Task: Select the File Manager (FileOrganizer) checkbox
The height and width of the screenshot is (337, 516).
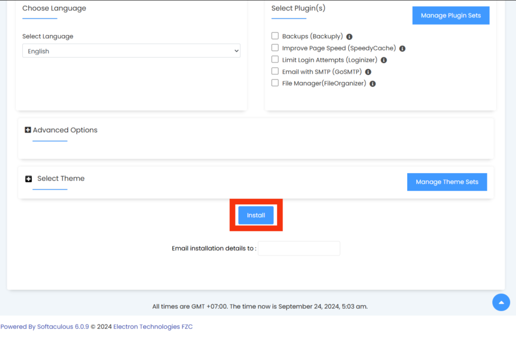Action: (275, 83)
